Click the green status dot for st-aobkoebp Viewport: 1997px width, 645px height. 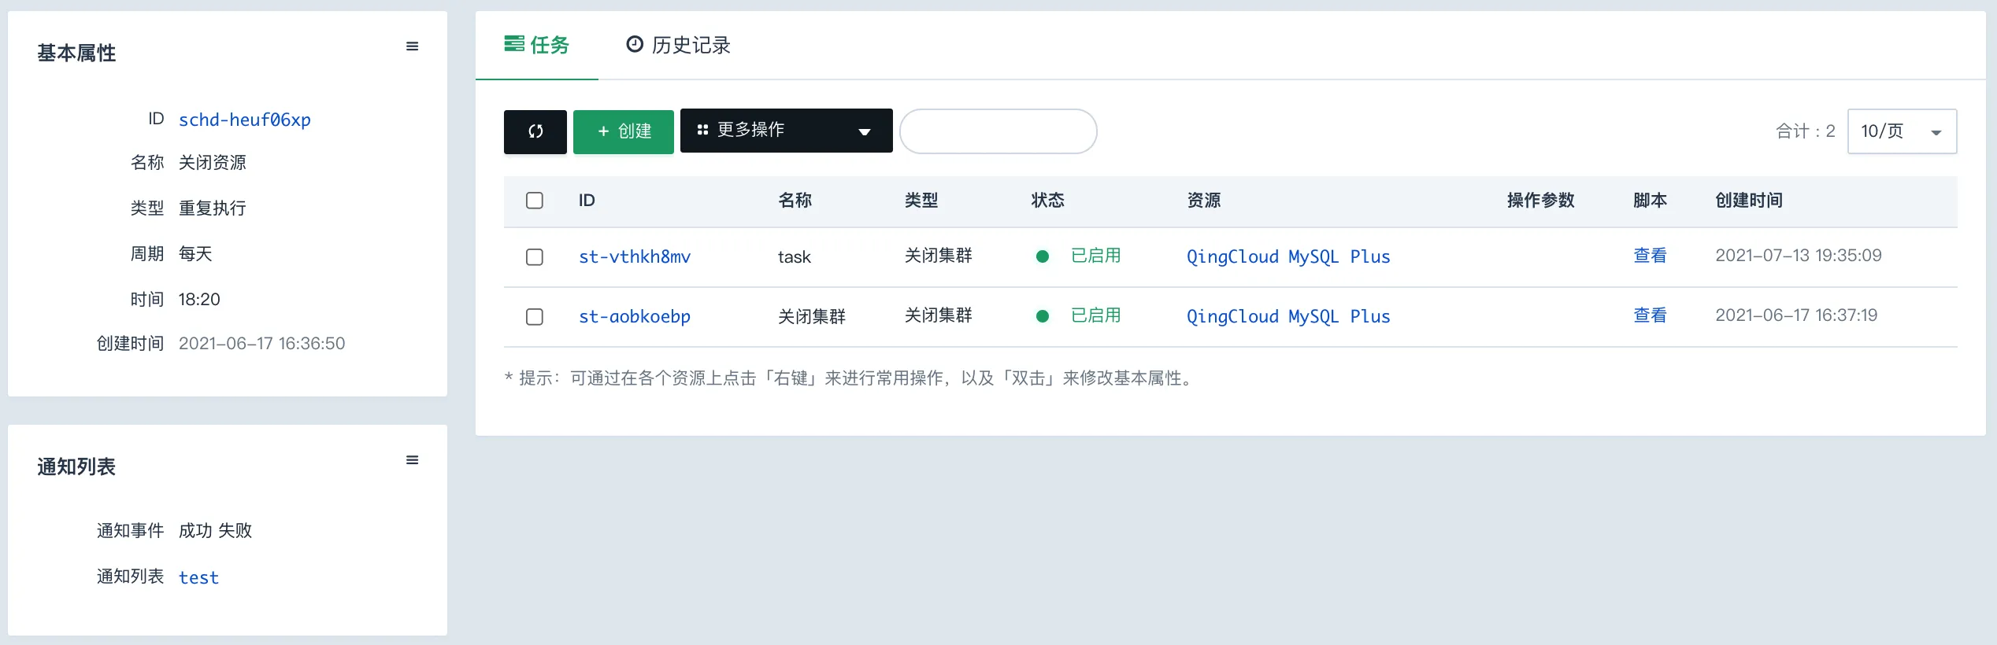click(1043, 316)
